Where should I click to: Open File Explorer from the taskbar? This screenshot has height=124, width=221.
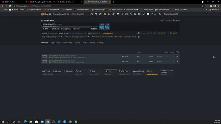[x=31, y=122]
